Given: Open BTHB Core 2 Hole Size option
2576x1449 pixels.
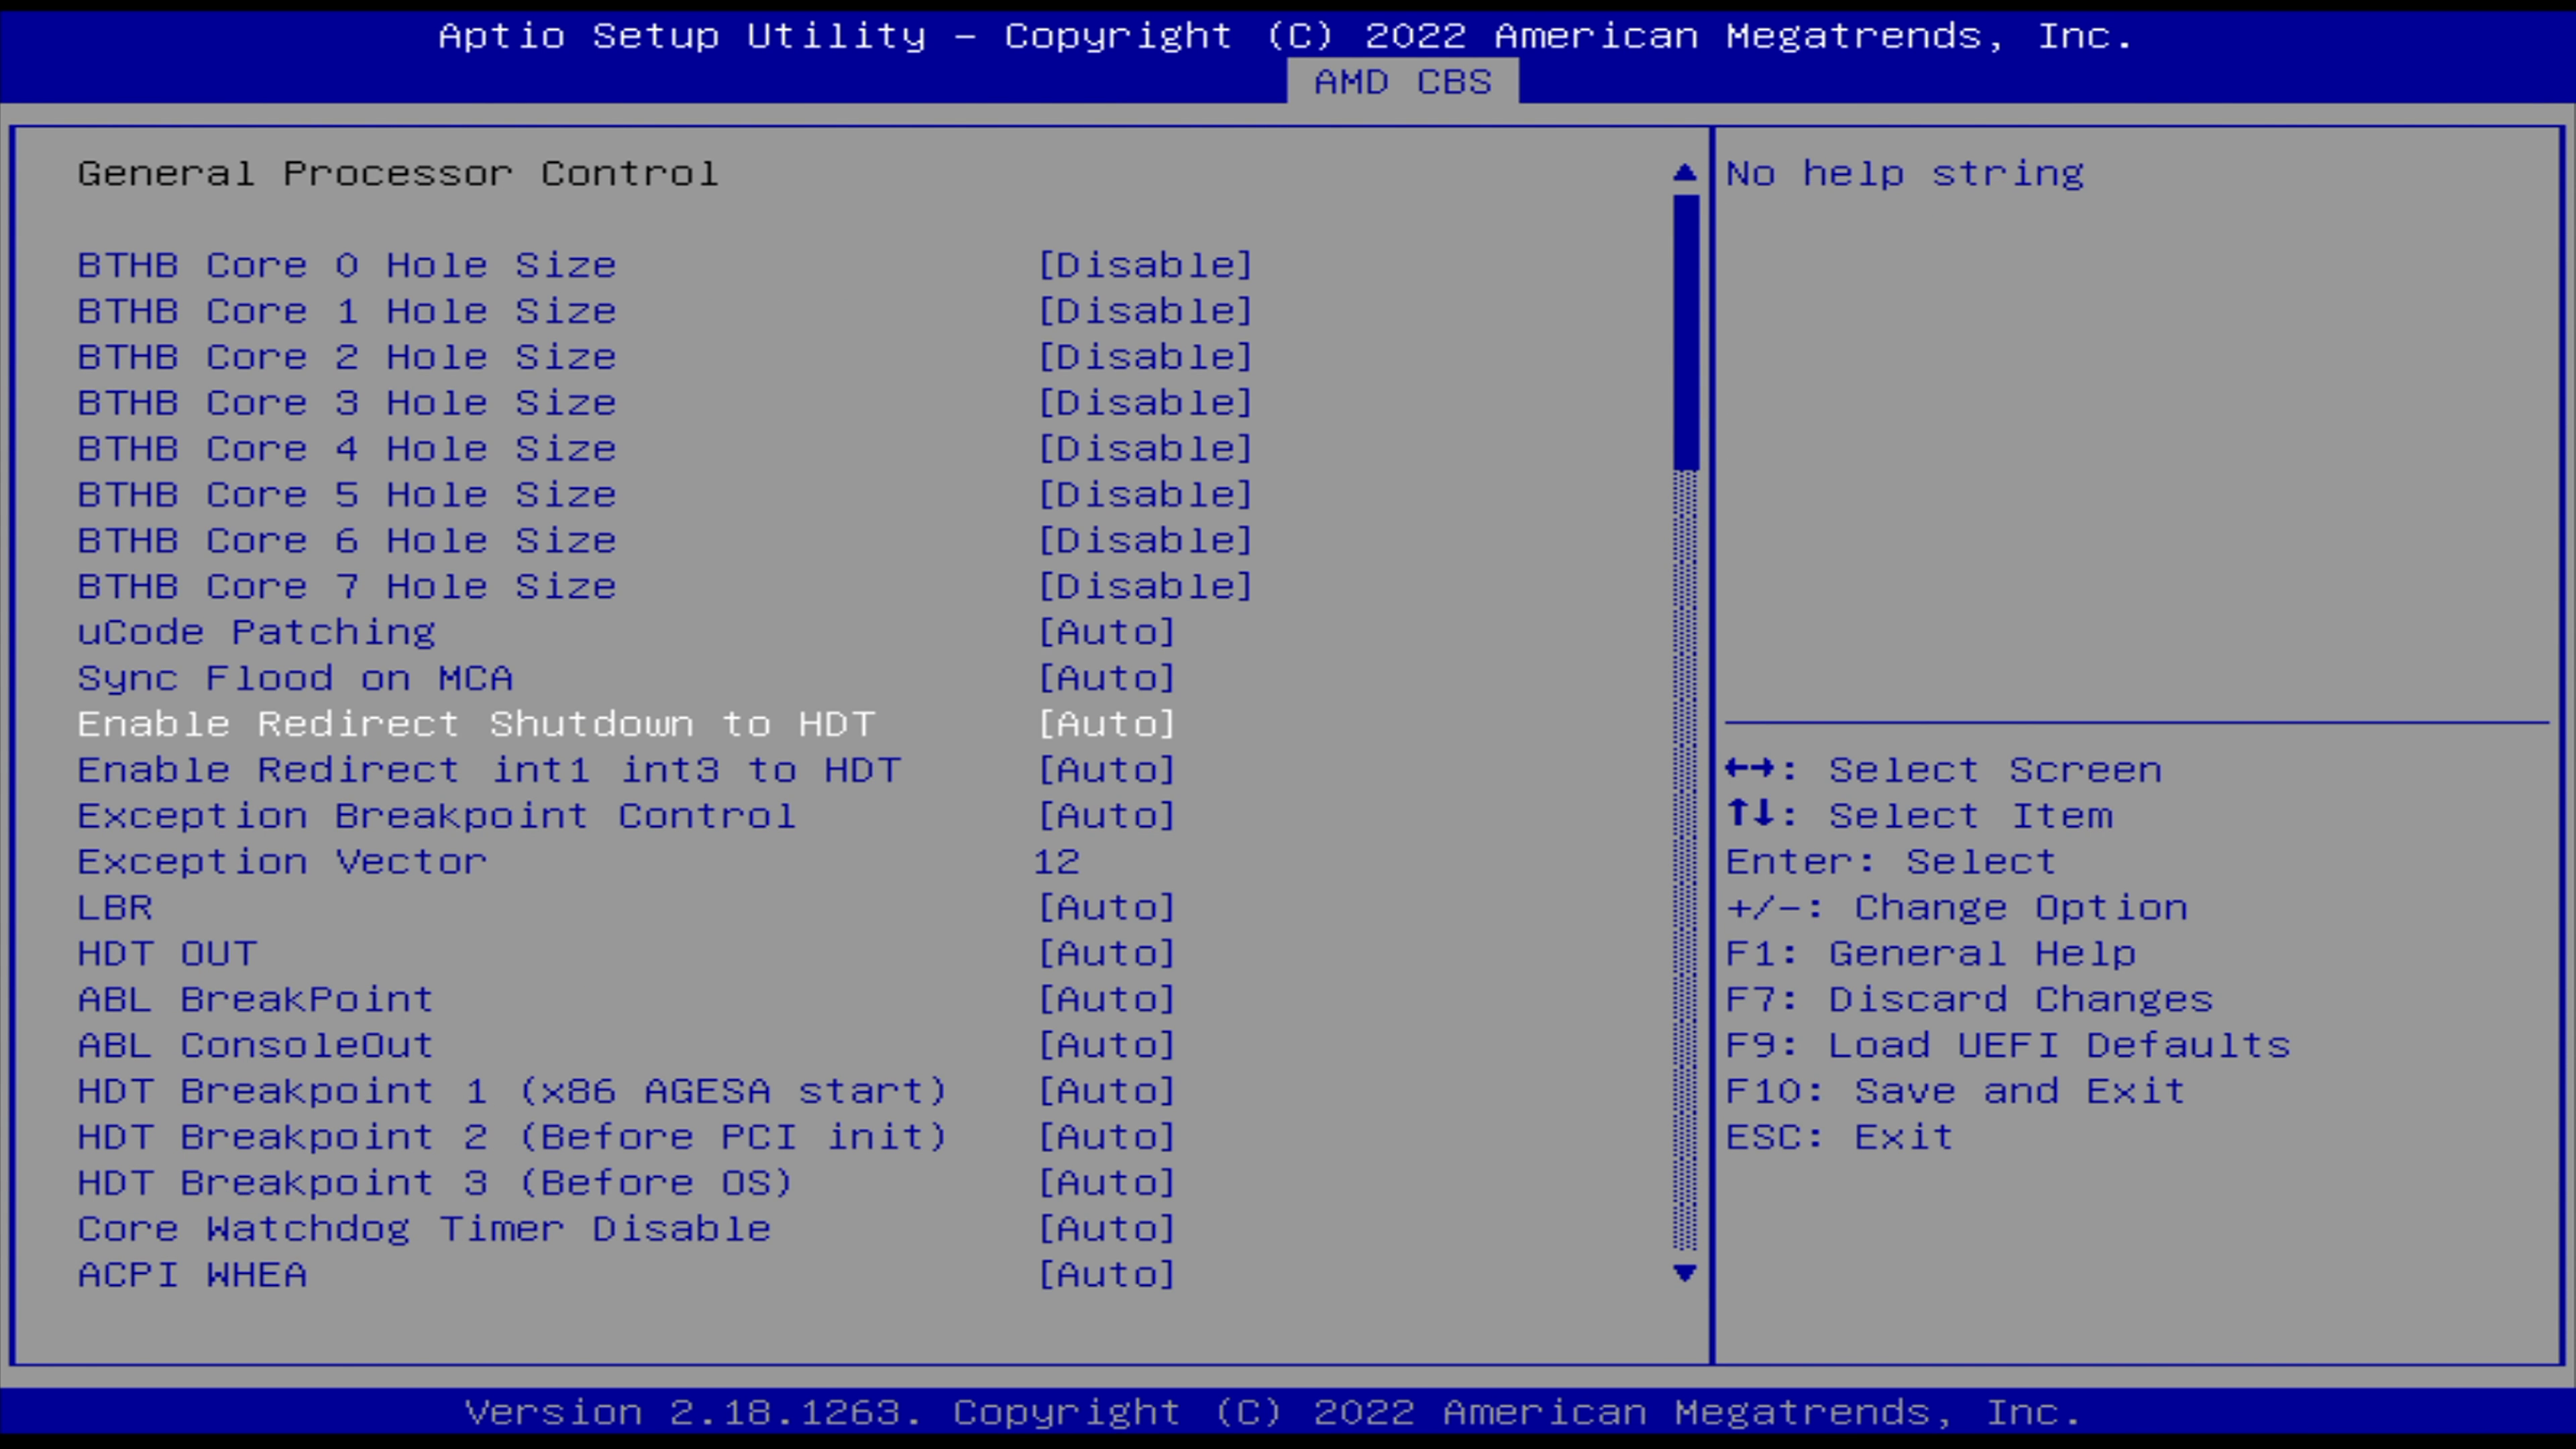Looking at the screenshot, I should point(1145,357).
